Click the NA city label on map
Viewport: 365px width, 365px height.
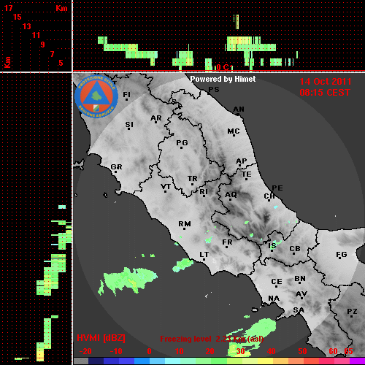click(x=274, y=298)
